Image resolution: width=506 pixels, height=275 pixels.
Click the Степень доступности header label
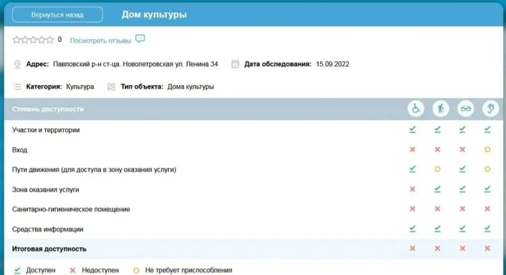pos(48,109)
